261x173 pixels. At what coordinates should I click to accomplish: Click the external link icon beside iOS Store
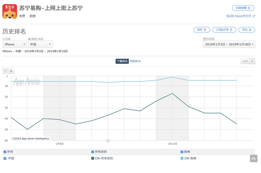tap(254, 16)
